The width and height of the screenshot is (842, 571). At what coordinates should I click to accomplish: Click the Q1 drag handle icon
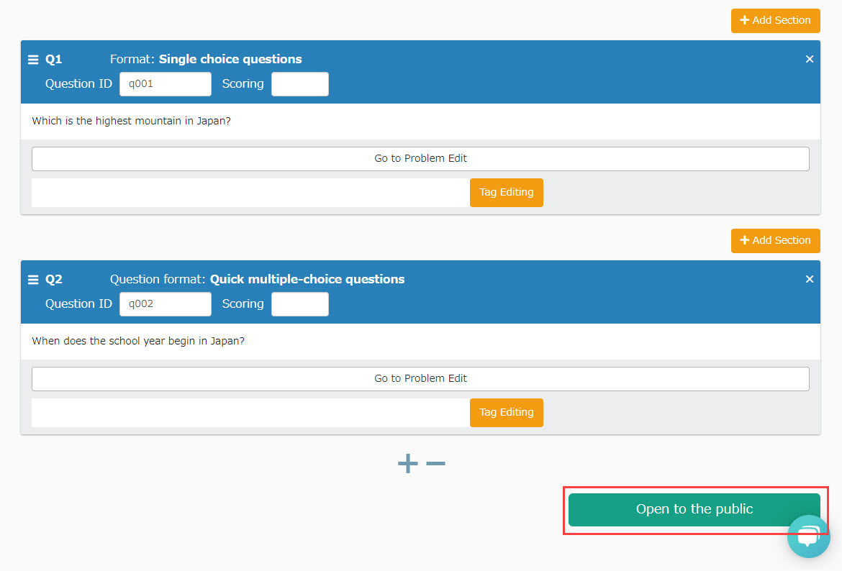(x=33, y=60)
